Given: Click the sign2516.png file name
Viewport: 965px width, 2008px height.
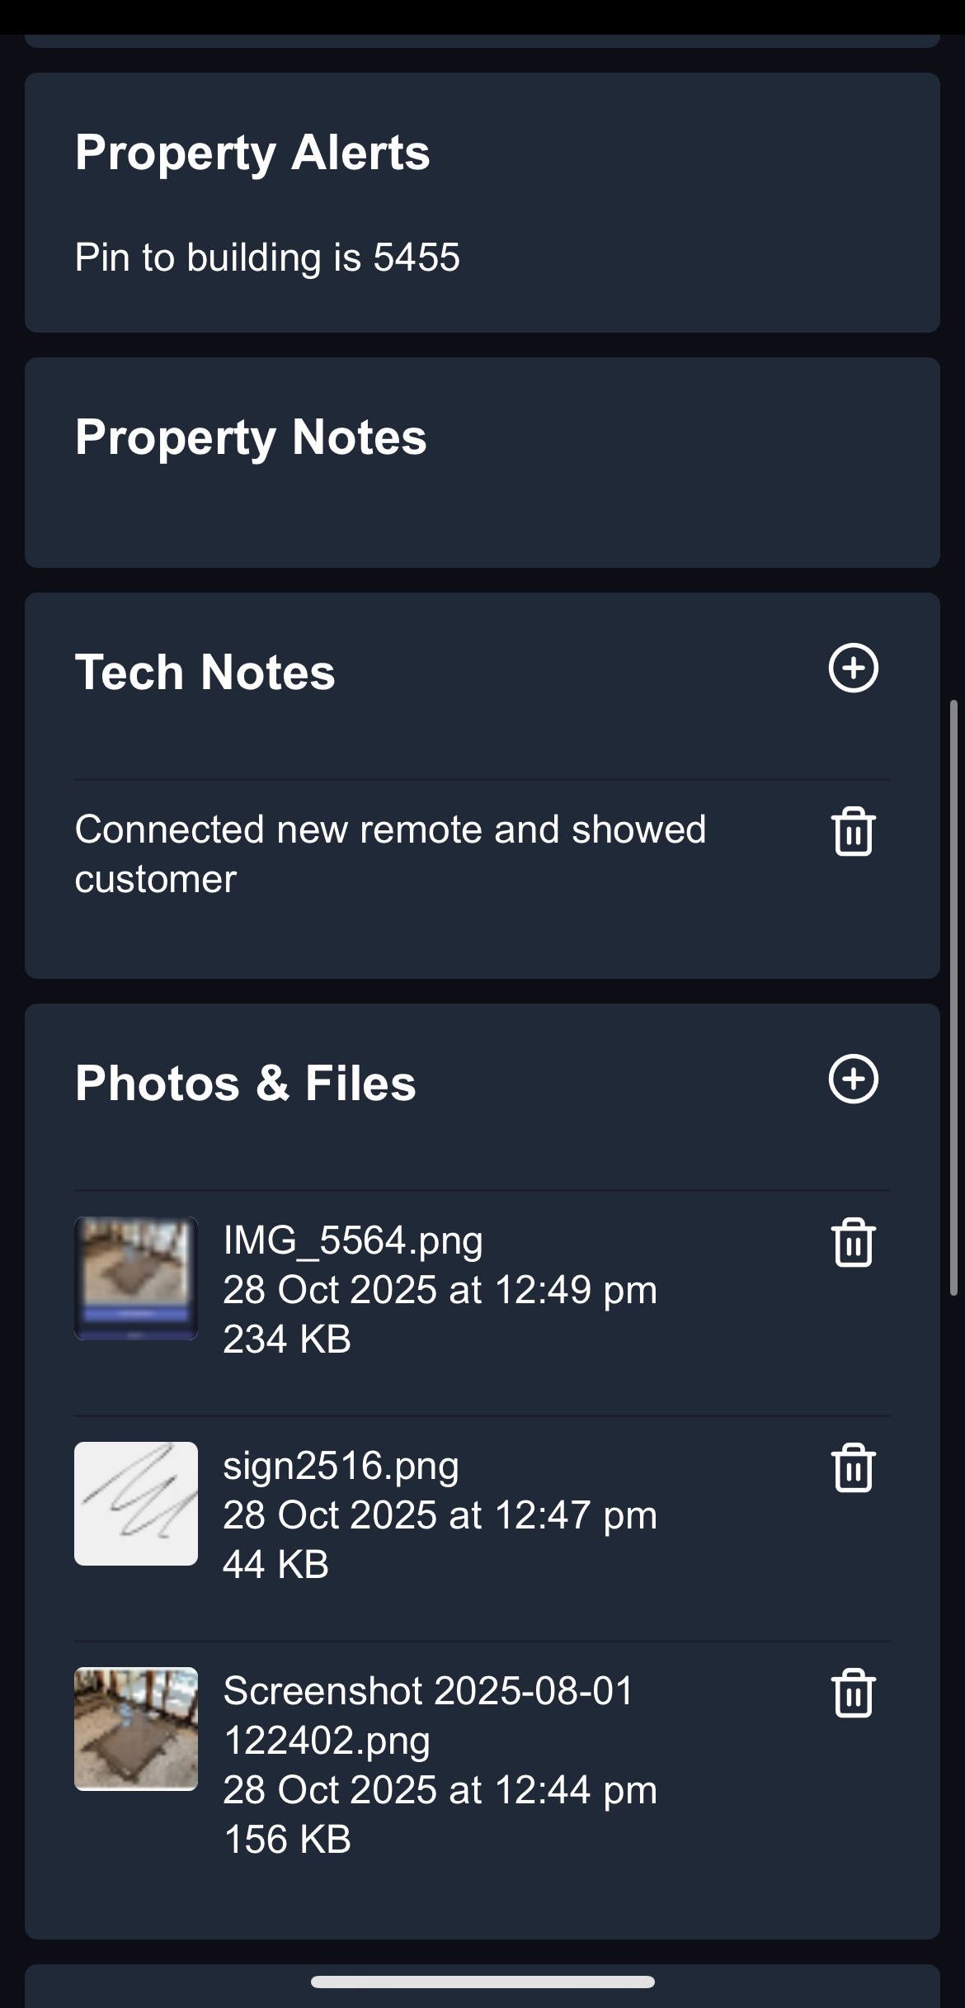Looking at the screenshot, I should coord(341,1465).
